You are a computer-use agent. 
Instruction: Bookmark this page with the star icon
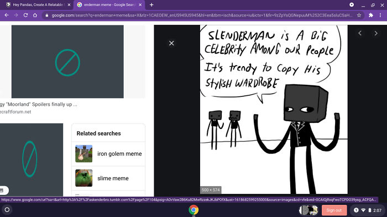[x=359, y=15]
